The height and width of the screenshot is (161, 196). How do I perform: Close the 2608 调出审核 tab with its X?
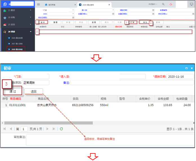[x=109, y=5]
